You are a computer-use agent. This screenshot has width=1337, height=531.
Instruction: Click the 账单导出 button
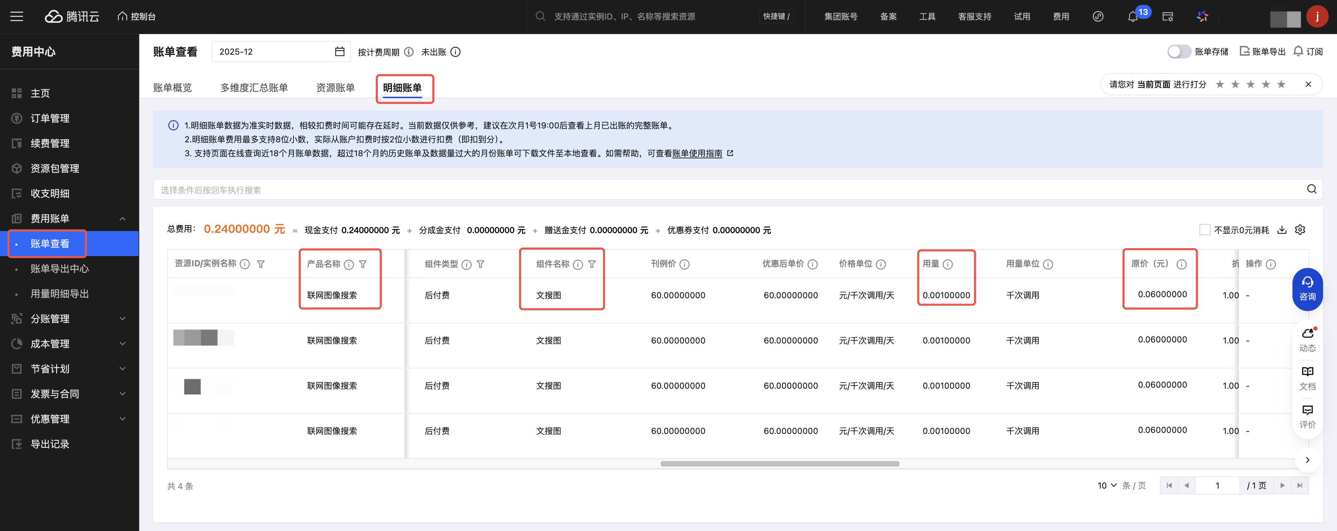pos(1262,51)
